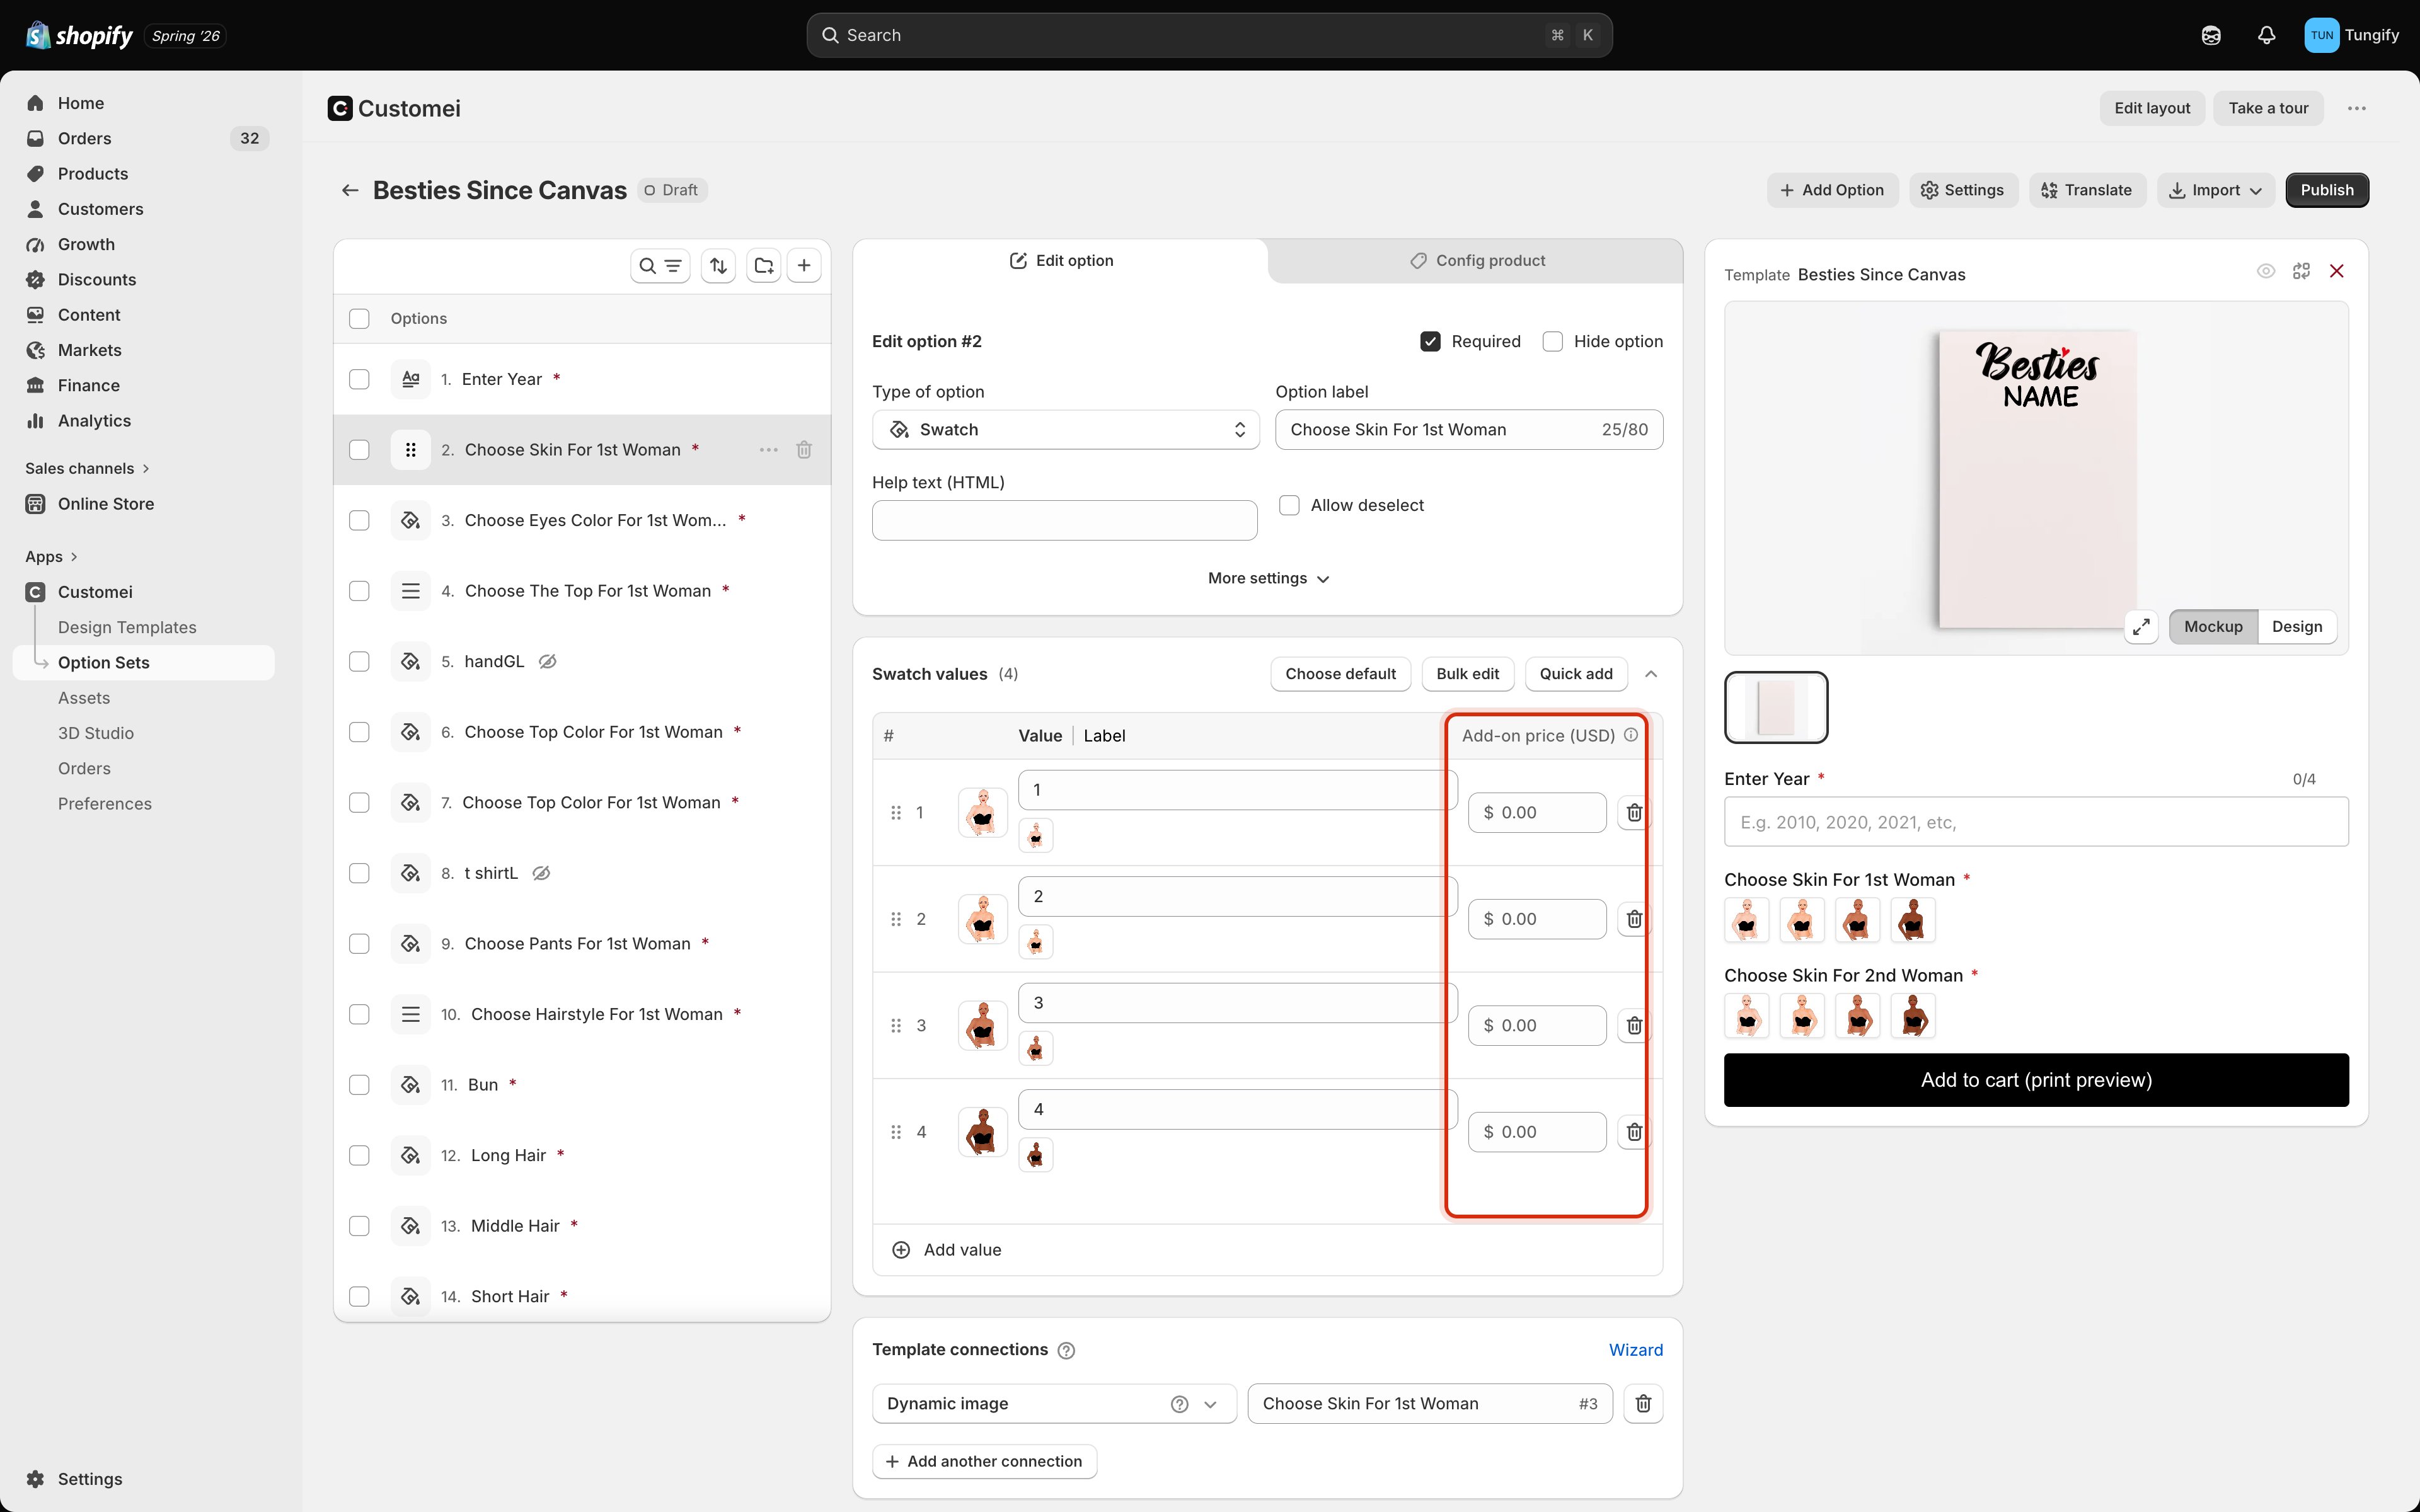Viewport: 2420px width, 1512px height.
Task: Check the box for Enter Year option
Action: tap(359, 380)
